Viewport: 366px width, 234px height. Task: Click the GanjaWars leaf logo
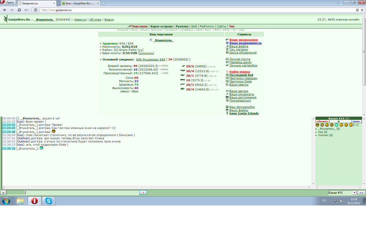(x=6, y=18)
